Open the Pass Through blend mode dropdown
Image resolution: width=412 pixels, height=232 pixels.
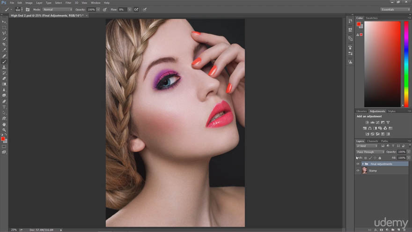point(370,152)
